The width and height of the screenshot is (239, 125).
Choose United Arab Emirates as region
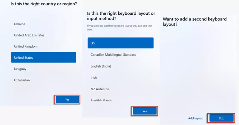(29, 35)
